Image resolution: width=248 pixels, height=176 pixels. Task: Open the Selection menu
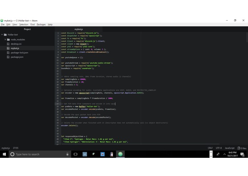[x=24, y=25]
